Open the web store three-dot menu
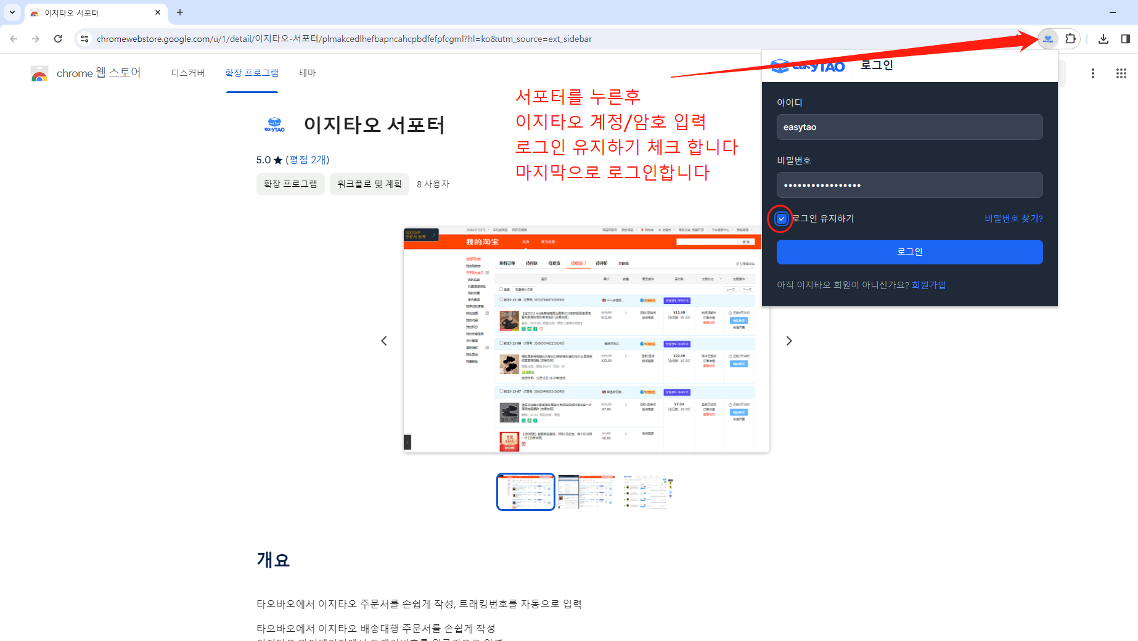This screenshot has height=641, width=1138. tap(1093, 73)
